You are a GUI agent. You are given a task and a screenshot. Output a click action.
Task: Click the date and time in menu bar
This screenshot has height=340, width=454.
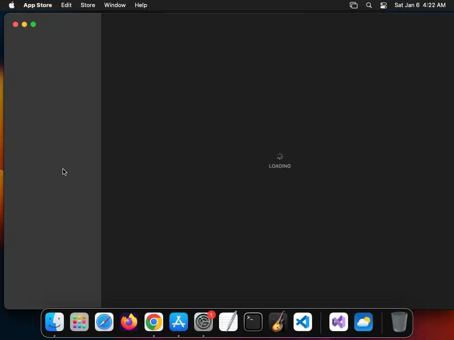tap(420, 5)
